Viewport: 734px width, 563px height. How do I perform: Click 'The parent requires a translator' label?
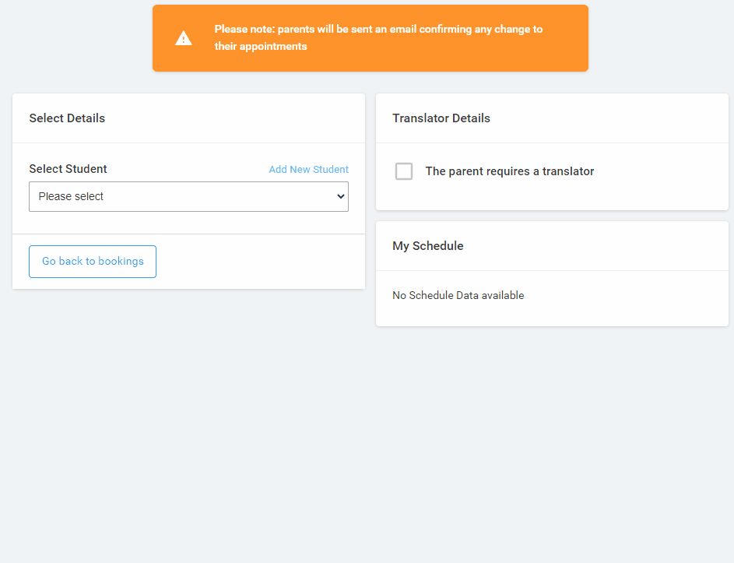tap(509, 171)
